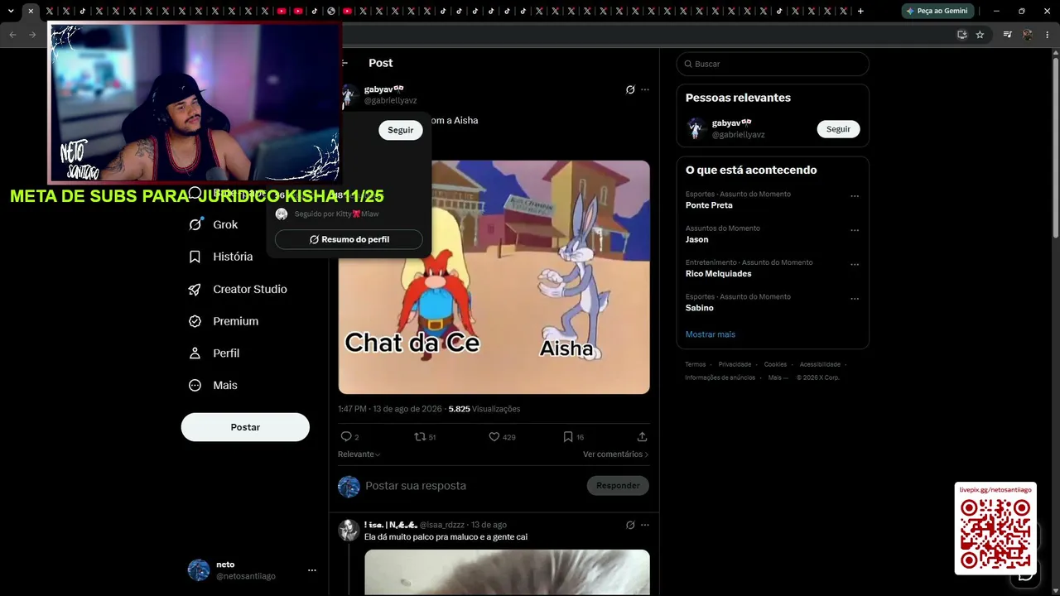Open the isaa_rdzzz reply avatar
The height and width of the screenshot is (596, 1060).
[x=349, y=531]
